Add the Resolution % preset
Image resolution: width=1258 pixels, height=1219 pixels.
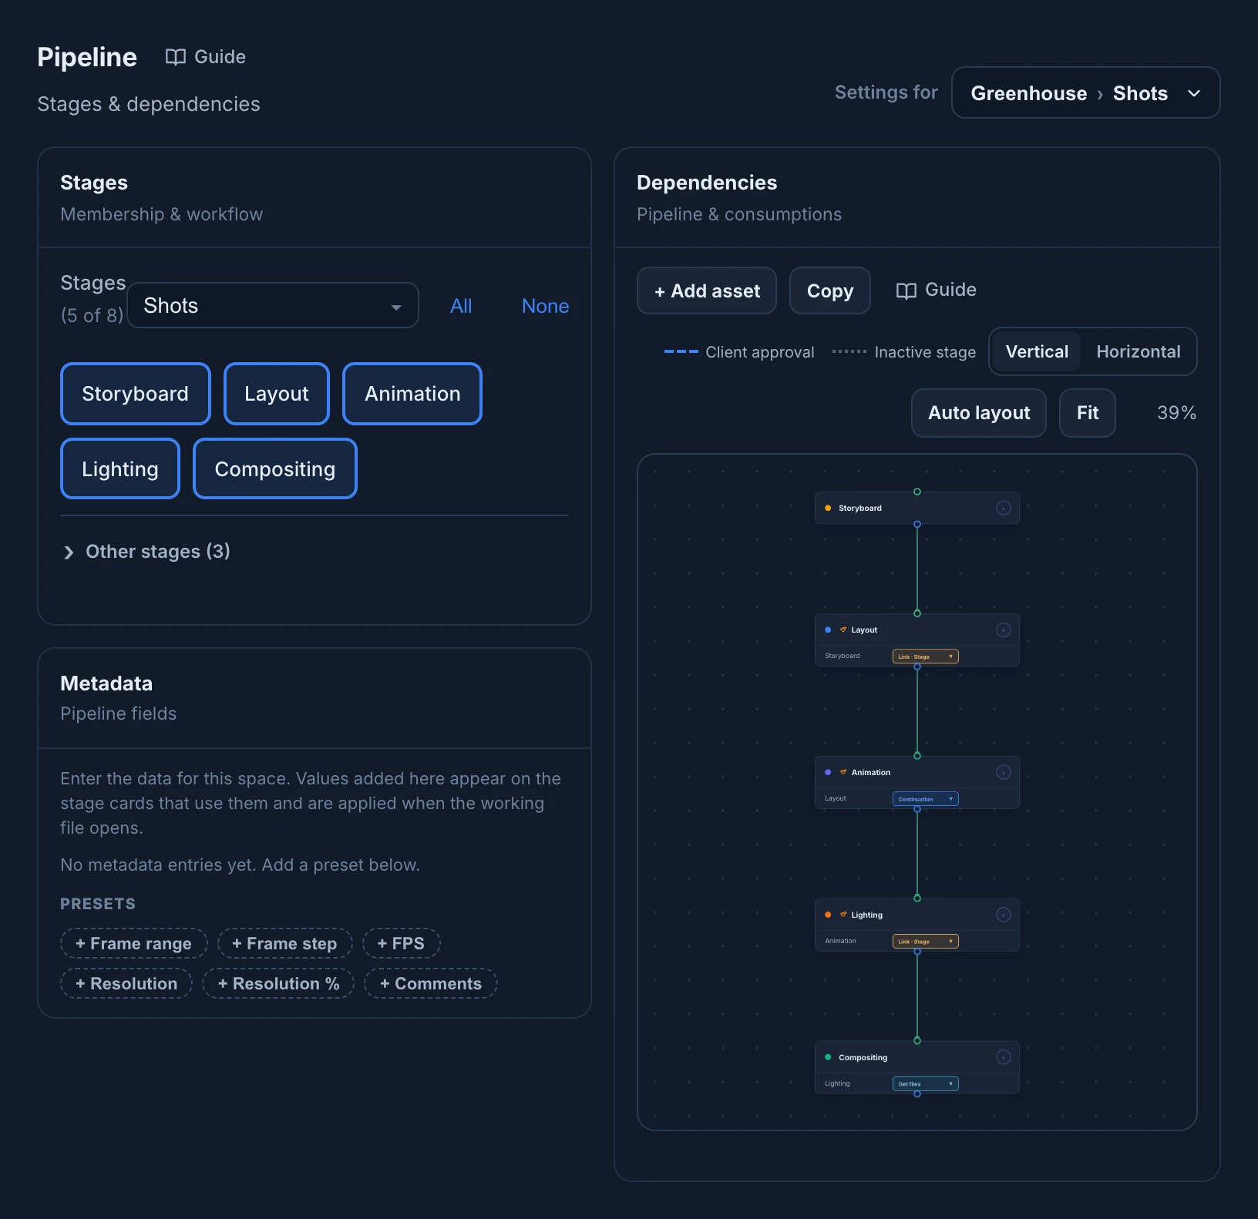278,984
